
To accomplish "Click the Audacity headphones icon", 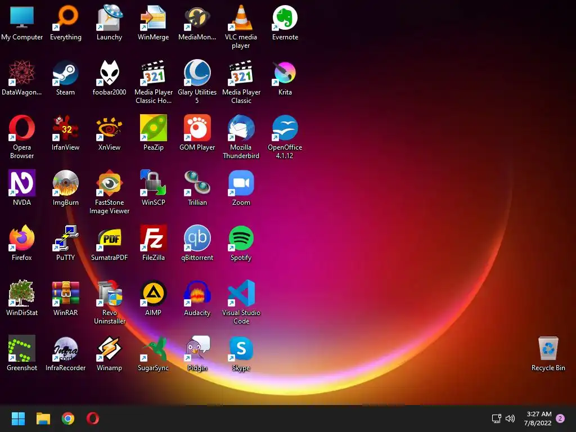I will pyautogui.click(x=197, y=293).
